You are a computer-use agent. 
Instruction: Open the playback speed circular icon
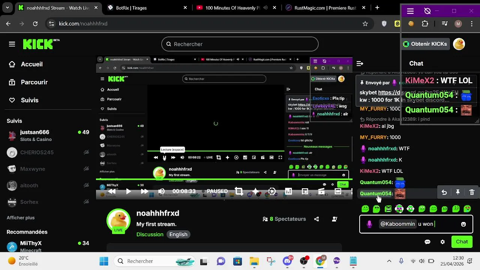coord(272,191)
